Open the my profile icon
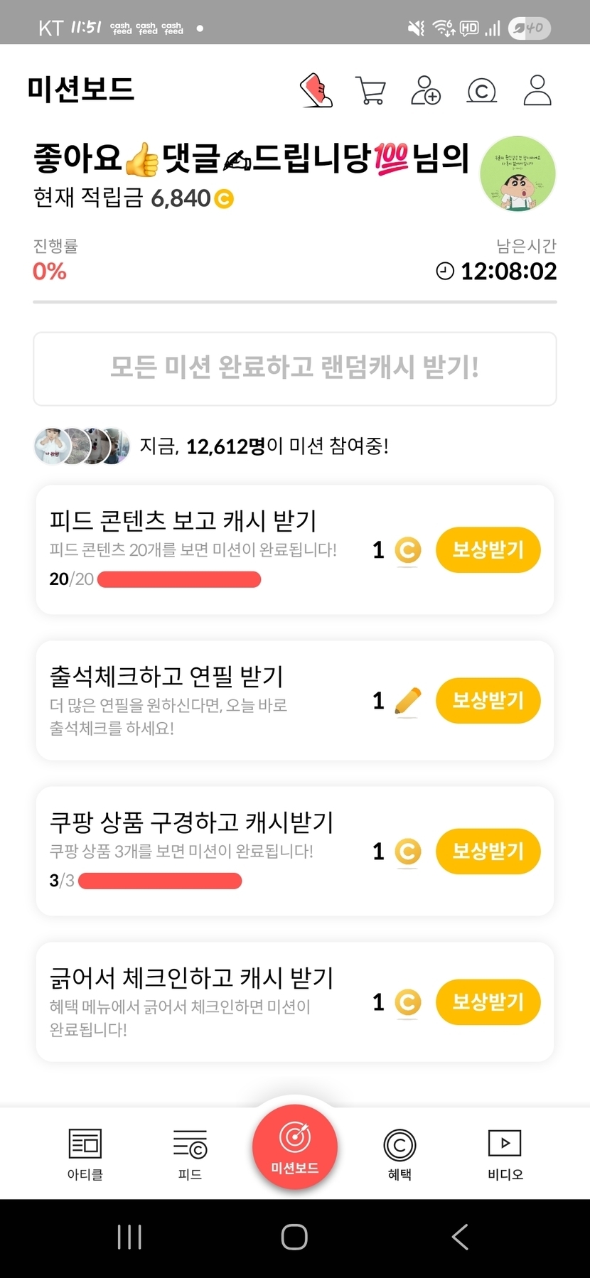 pyautogui.click(x=537, y=90)
